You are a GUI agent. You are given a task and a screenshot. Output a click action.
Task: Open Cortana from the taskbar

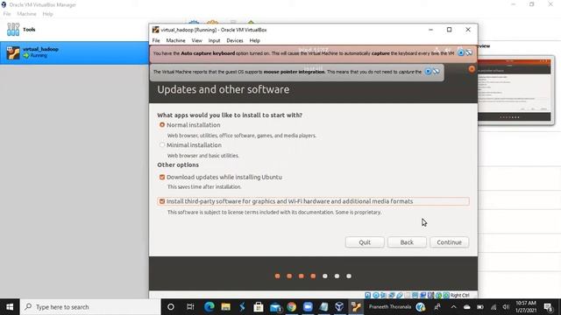(171, 307)
